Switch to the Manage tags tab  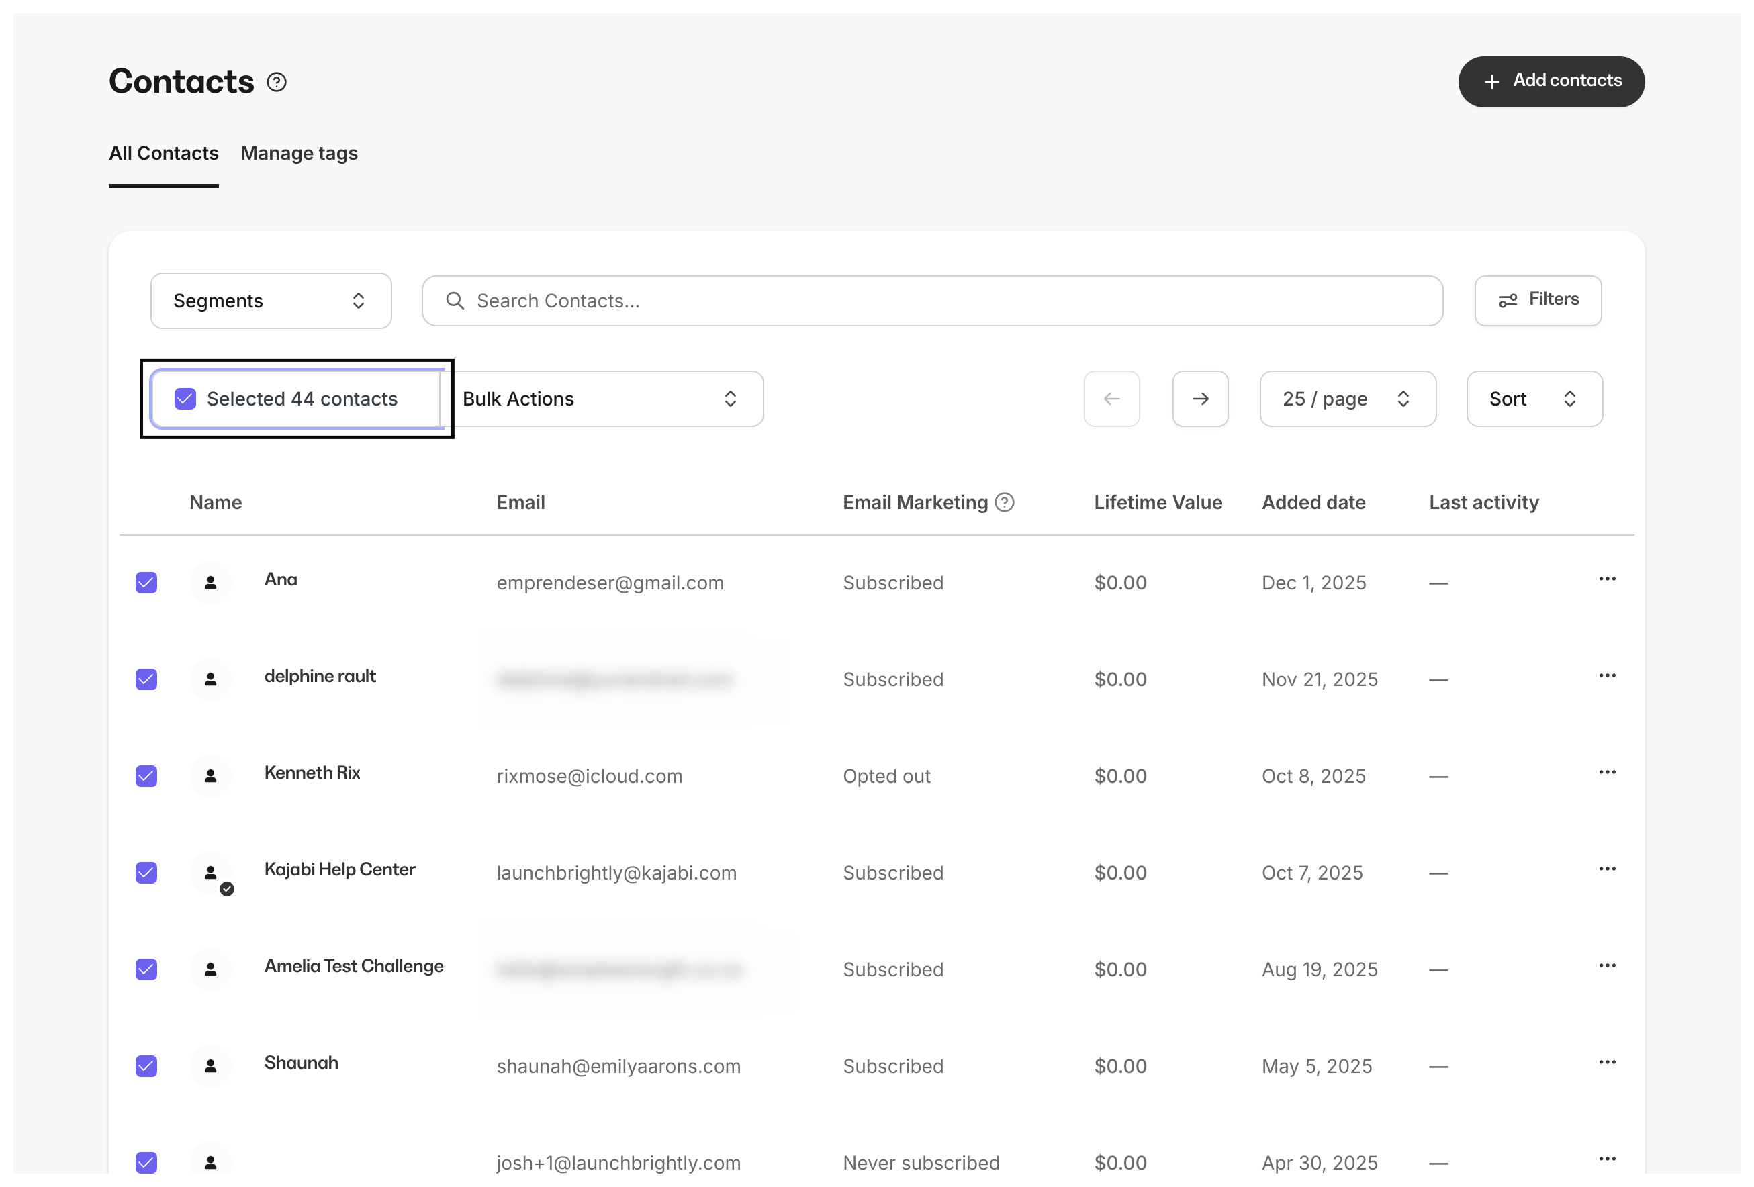point(299,153)
